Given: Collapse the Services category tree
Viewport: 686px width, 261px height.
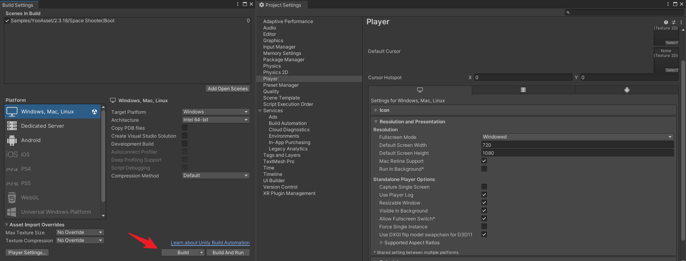Looking at the screenshot, I should coord(260,111).
